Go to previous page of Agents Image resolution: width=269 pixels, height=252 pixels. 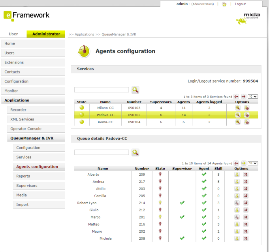click(236, 163)
